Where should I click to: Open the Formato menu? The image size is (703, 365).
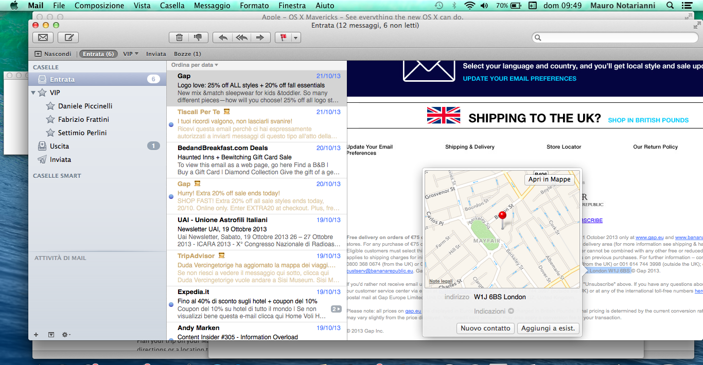254,6
